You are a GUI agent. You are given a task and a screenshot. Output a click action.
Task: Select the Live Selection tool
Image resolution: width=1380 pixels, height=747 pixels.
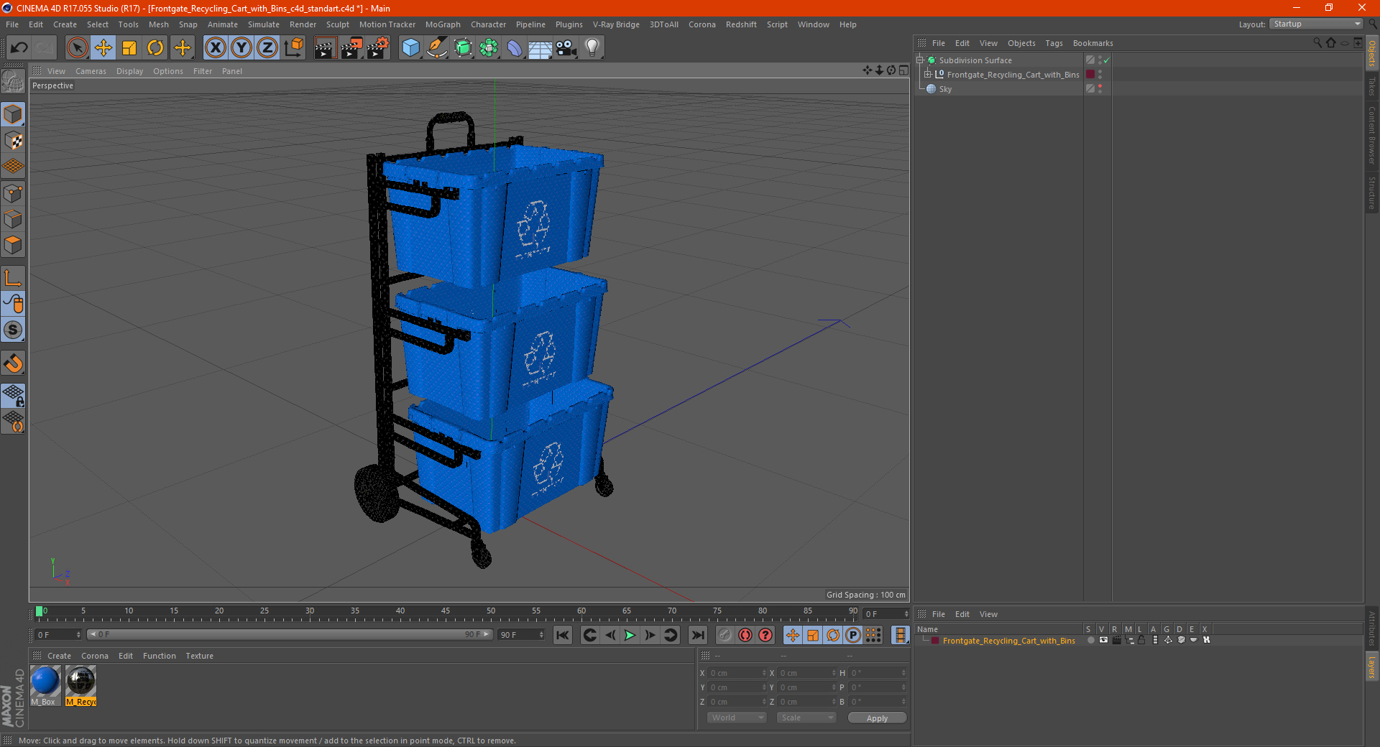(77, 48)
